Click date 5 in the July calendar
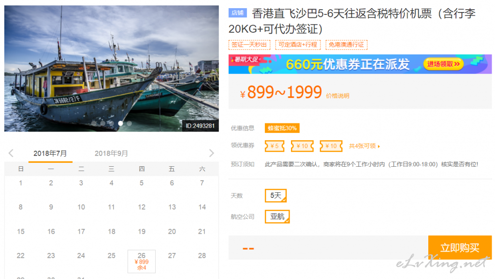Screen dimensions: 495x279 [x=142, y=183]
